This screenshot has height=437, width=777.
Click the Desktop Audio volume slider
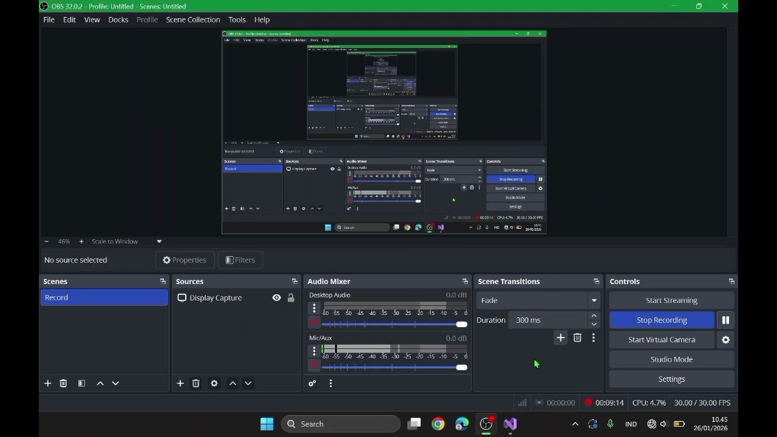(395, 325)
